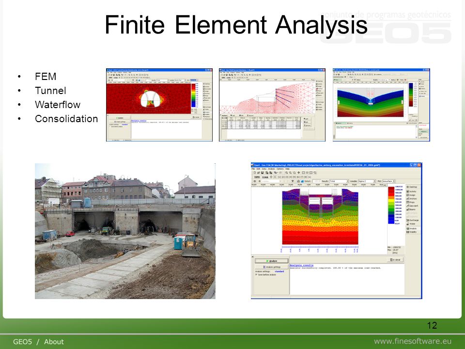Open Edit menu in Geo FEM window
Image resolution: width=465 pixels, height=349 pixels.
tap(258, 169)
